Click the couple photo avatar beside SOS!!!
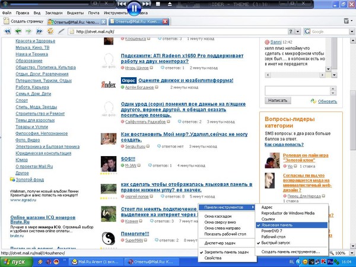 pos(109,164)
